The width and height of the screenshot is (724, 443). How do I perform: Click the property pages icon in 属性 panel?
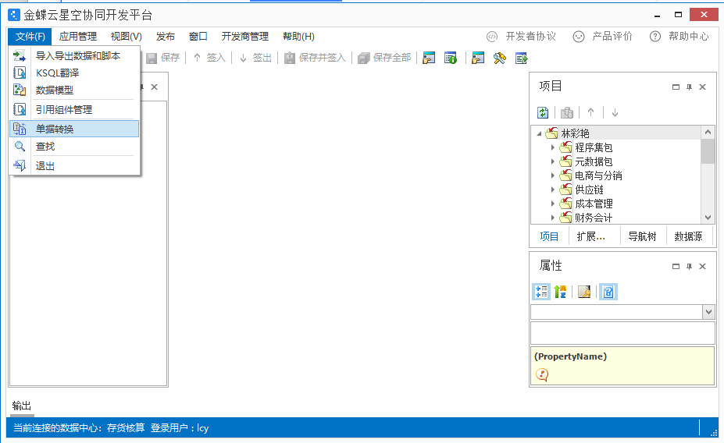[584, 292]
